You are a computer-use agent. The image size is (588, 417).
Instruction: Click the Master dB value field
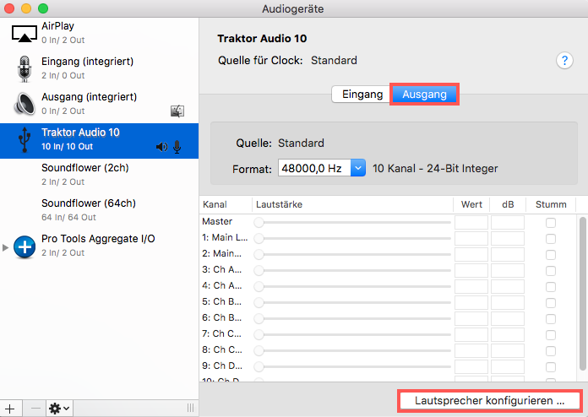[x=508, y=223]
